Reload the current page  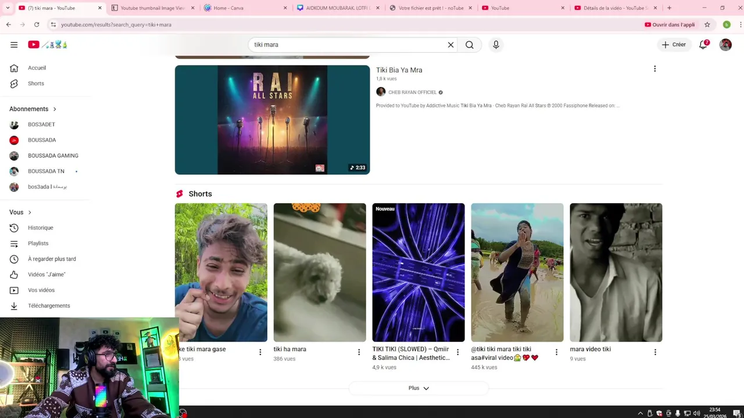coord(37,24)
